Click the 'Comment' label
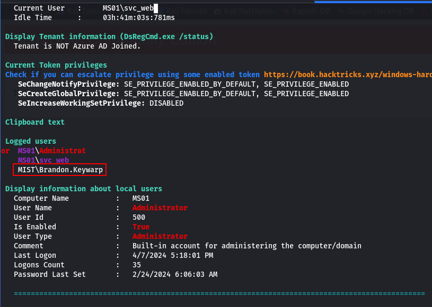This screenshot has width=432, height=307. point(29,246)
